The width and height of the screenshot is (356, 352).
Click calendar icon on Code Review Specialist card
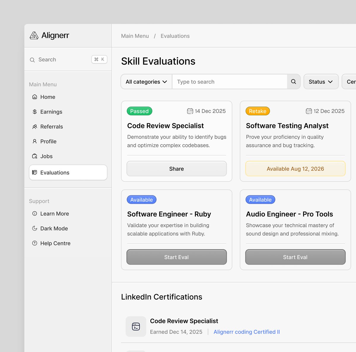190,111
